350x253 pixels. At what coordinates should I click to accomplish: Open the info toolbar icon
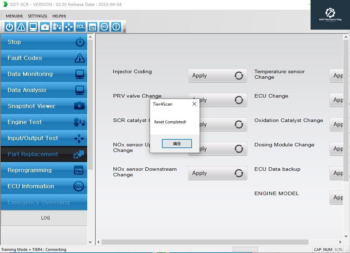[116, 27]
